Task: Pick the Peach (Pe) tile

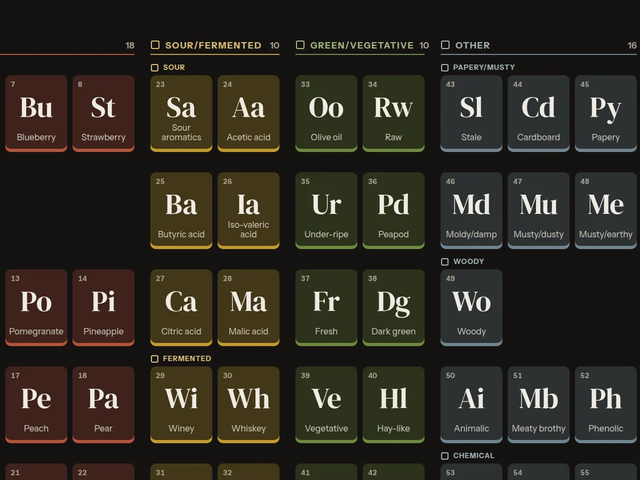Action: tap(36, 405)
